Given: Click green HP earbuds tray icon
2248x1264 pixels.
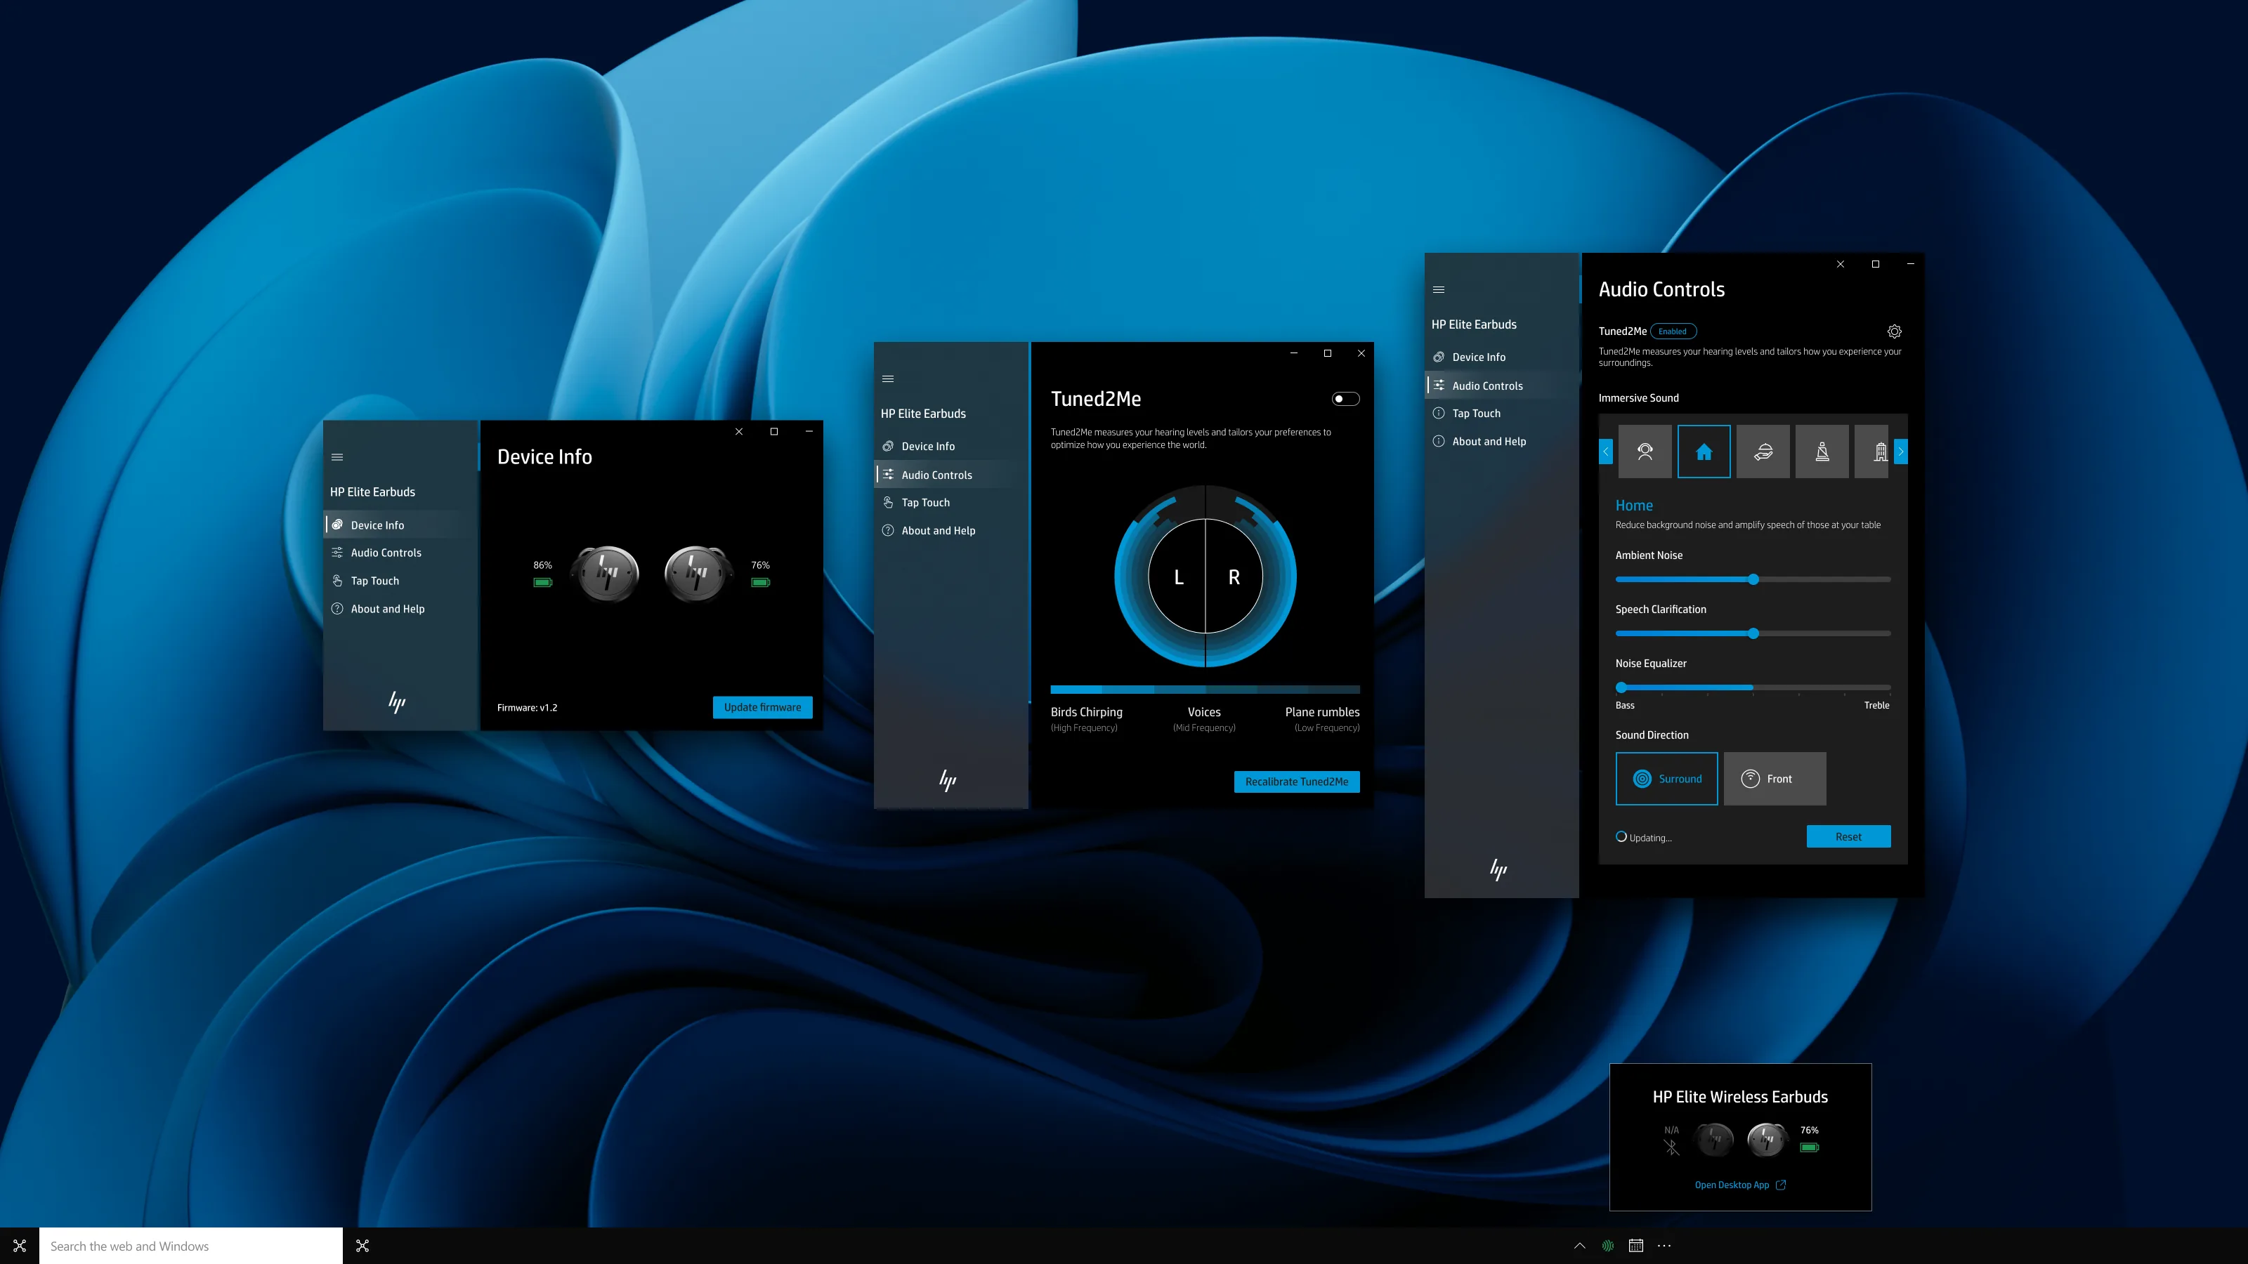Looking at the screenshot, I should [x=1607, y=1246].
